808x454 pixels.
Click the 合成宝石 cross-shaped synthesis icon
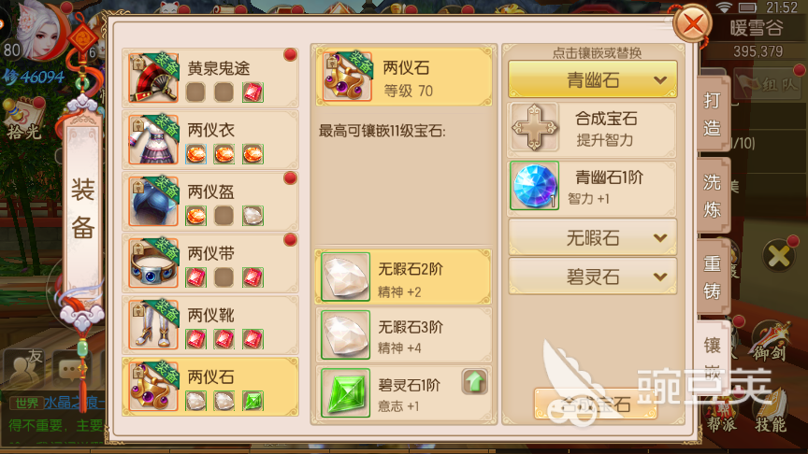click(x=534, y=127)
